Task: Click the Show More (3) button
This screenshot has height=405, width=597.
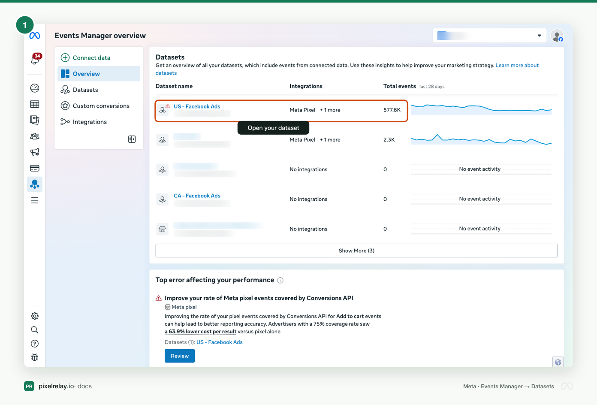Action: [x=356, y=251]
